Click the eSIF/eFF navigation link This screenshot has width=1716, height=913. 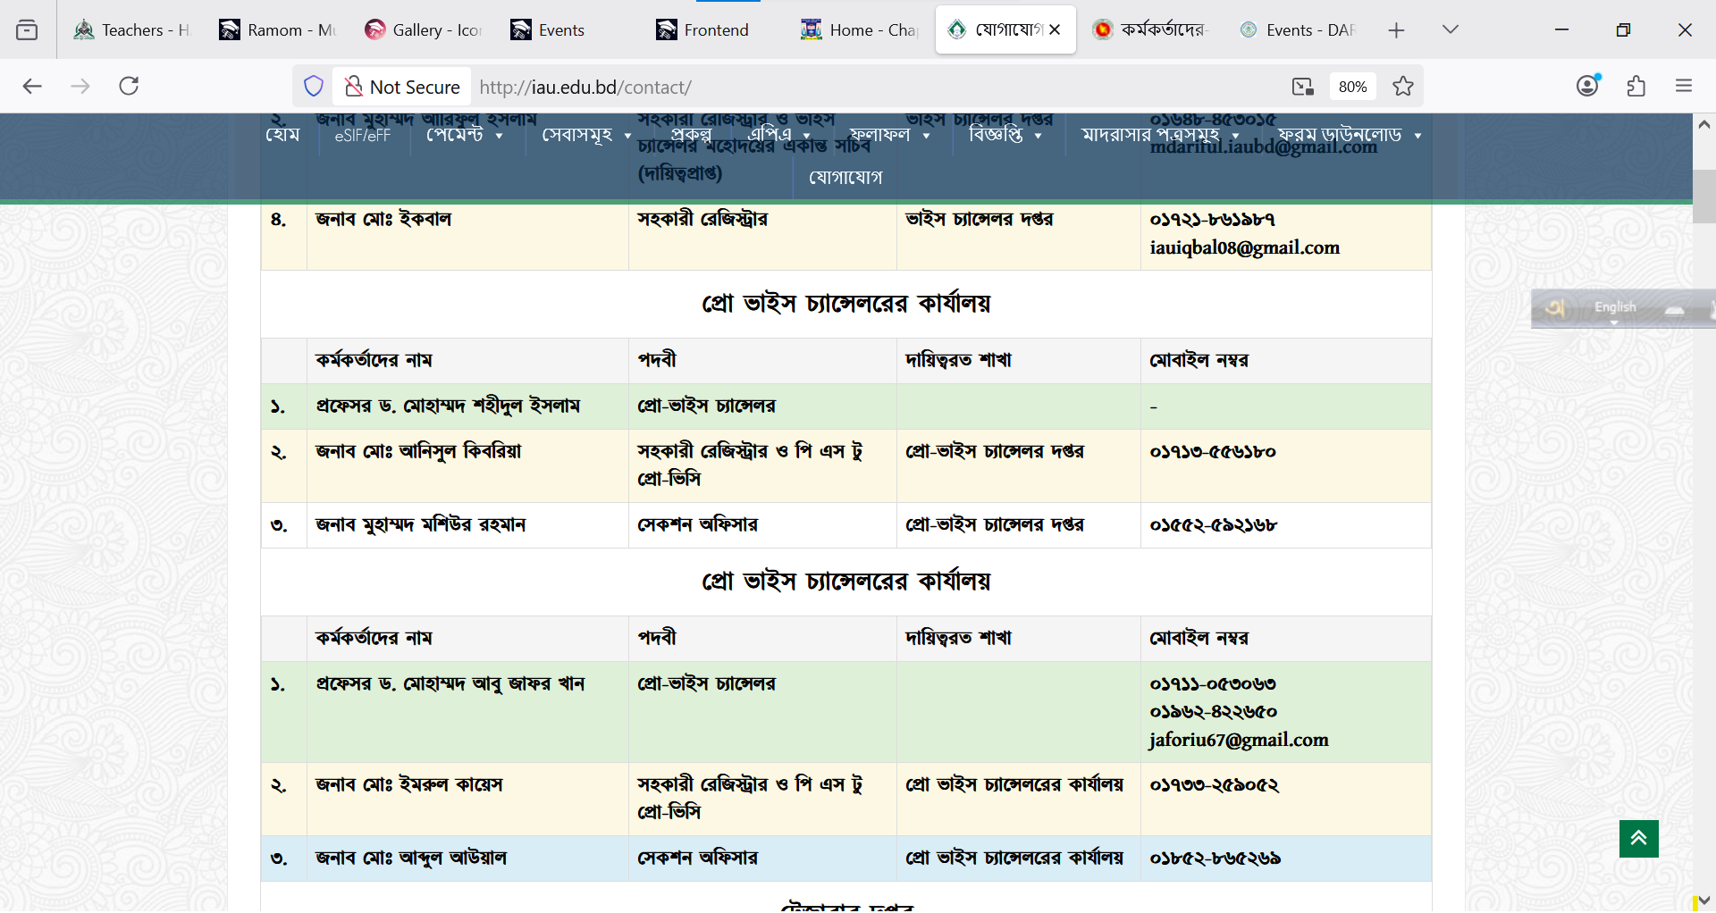(362, 136)
